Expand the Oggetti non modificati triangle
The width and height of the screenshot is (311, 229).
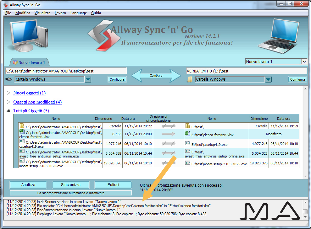tap(8, 102)
